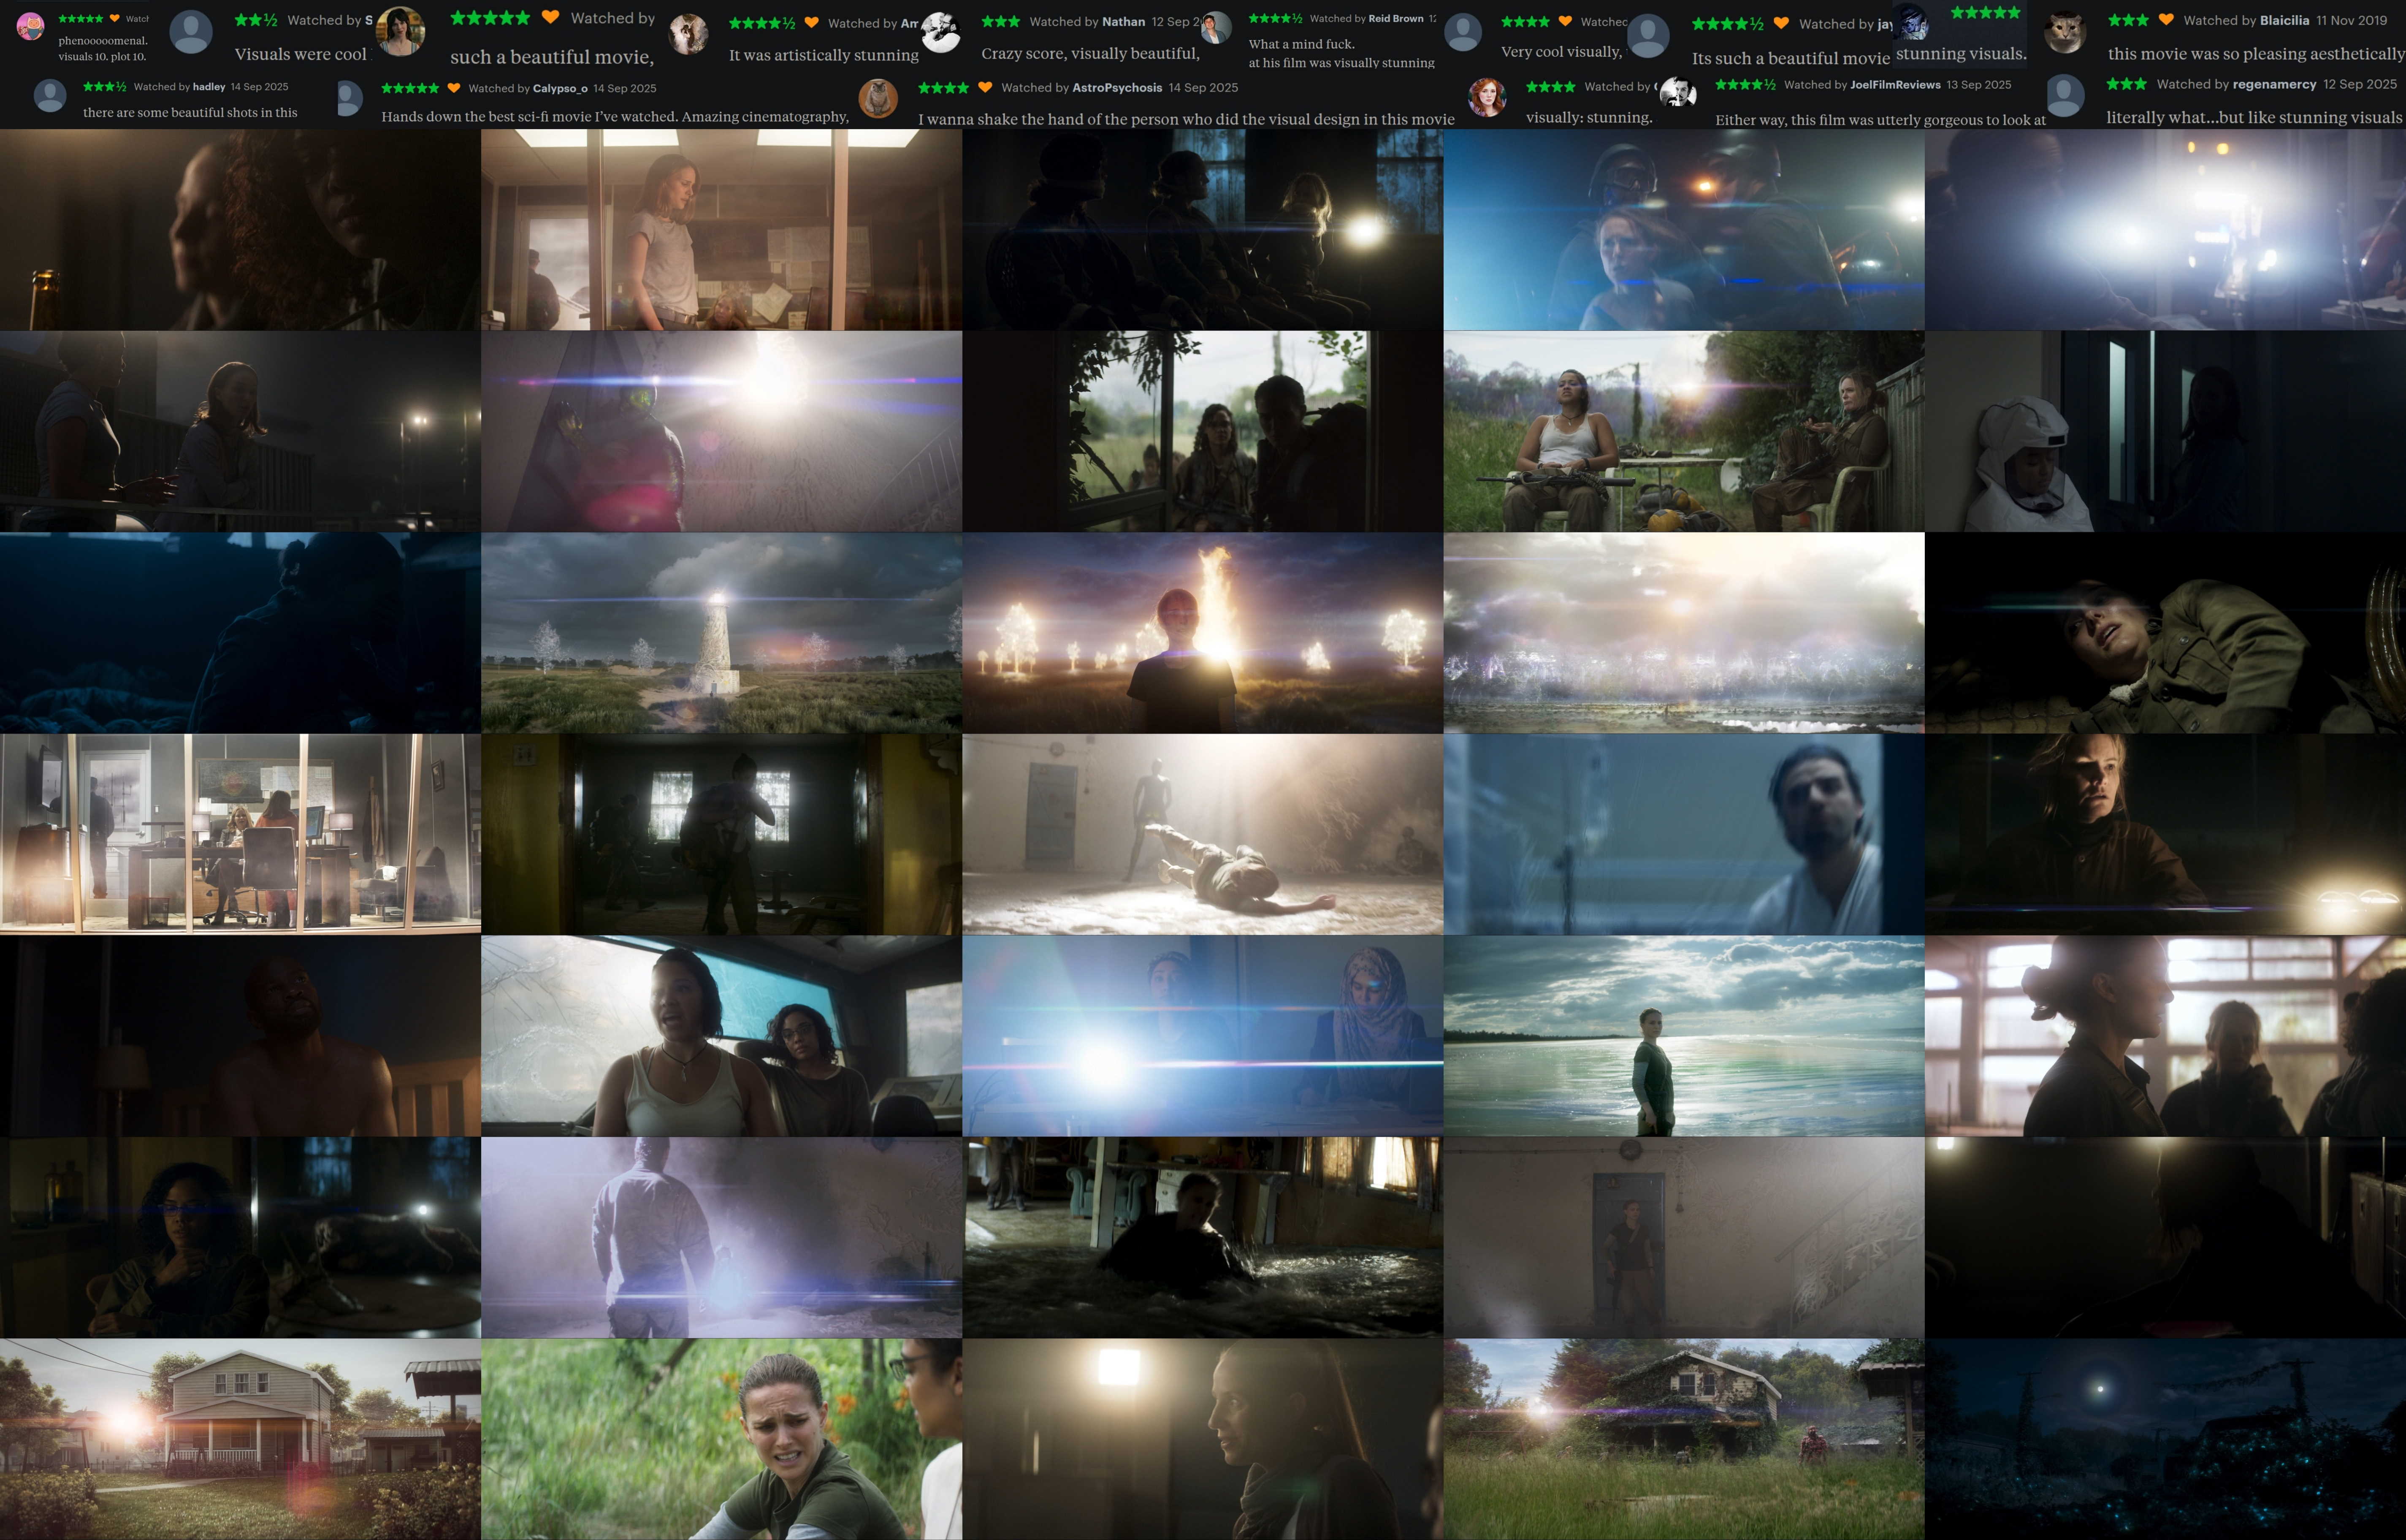Open hadley's profile via username link
The height and width of the screenshot is (1540, 2406).
[209, 87]
